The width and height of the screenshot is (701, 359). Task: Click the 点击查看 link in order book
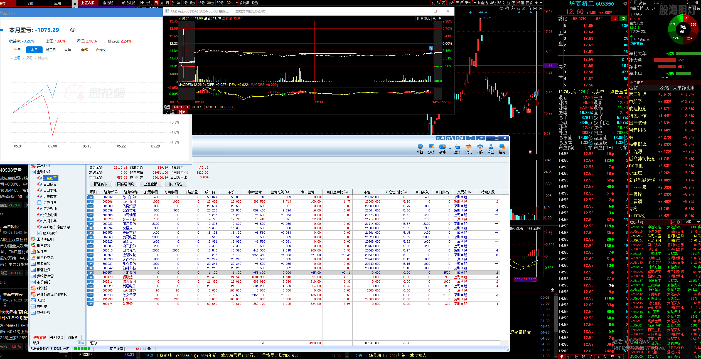(x=619, y=92)
